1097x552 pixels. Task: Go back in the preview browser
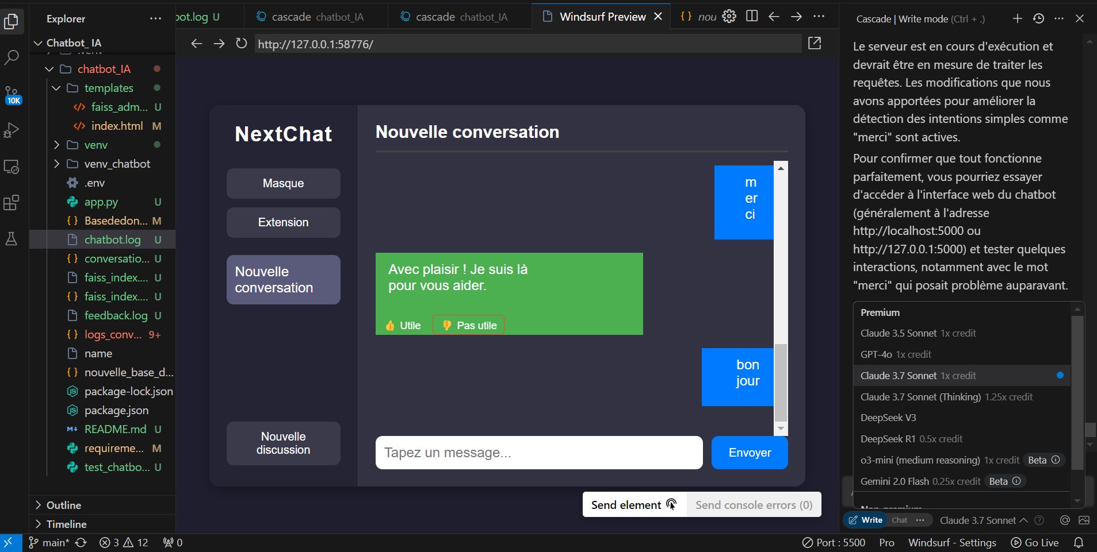197,44
